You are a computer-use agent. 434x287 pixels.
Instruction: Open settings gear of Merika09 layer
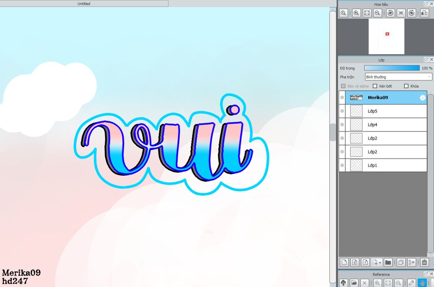(x=423, y=97)
